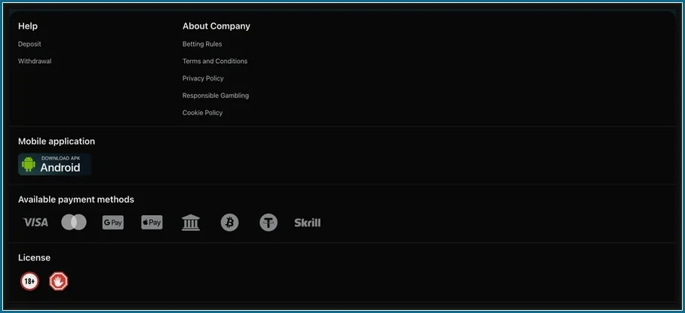Viewport: 685px width, 313px height.
Task: Choose the Bitcoin payment icon
Action: 230,222
